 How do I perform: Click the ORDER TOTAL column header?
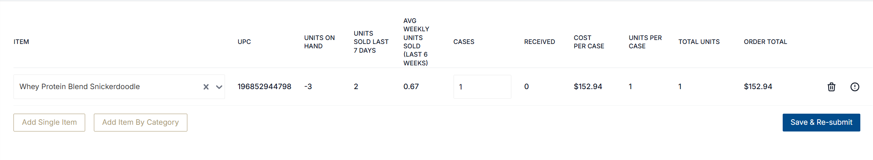(765, 42)
